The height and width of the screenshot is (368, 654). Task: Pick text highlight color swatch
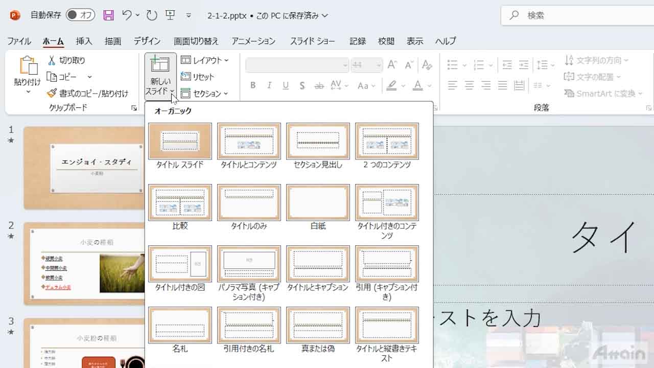pos(392,85)
